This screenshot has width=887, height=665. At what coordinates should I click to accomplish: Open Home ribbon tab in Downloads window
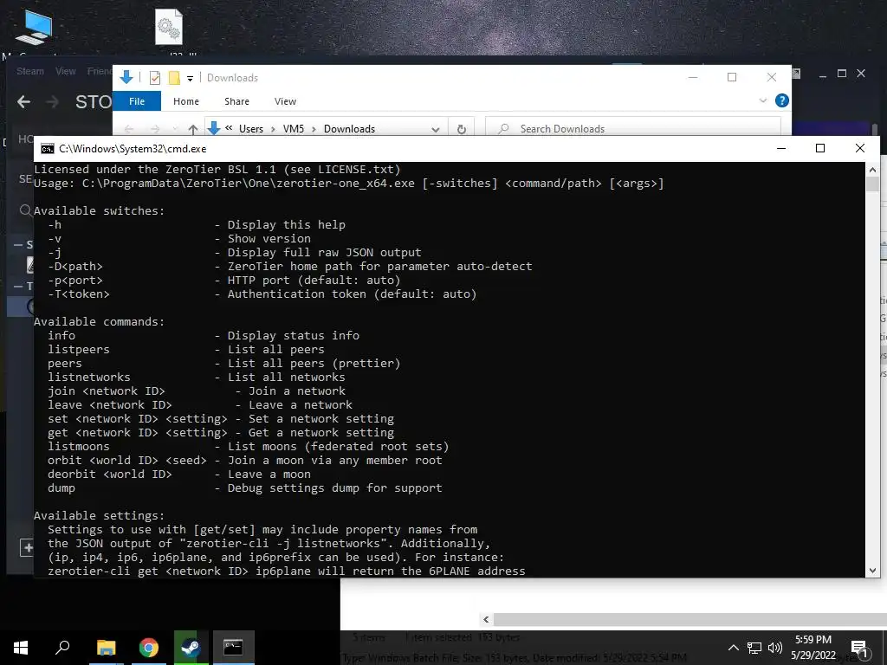click(186, 101)
